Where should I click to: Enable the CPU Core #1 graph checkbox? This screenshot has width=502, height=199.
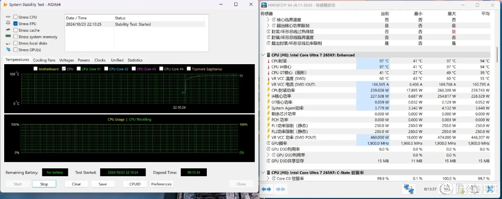coord(79,69)
